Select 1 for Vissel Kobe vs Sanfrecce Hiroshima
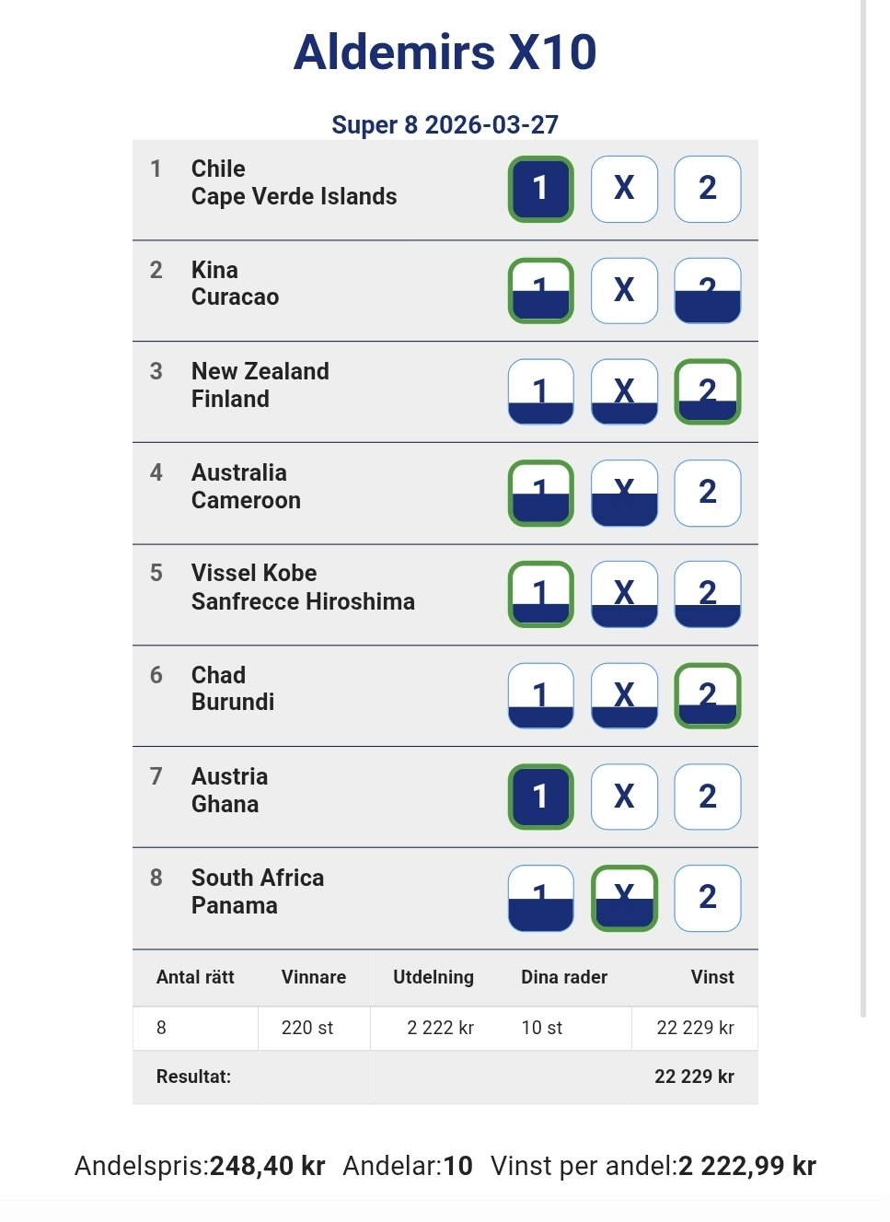Image resolution: width=890 pixels, height=1222 pixels. pos(540,594)
